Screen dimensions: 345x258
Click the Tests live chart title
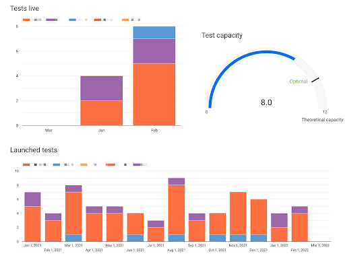tap(24, 8)
